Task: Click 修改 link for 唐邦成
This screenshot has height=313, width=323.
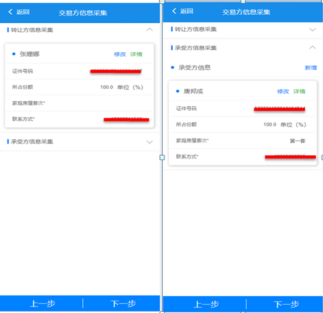Action: [283, 91]
